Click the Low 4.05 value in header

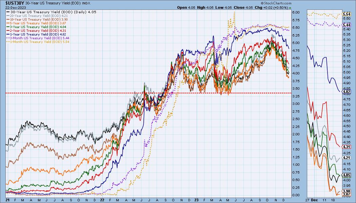(x=223, y=7)
